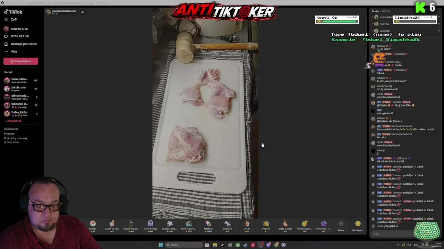Send the Teleskop gift
The image size is (444, 249).
[228, 226]
